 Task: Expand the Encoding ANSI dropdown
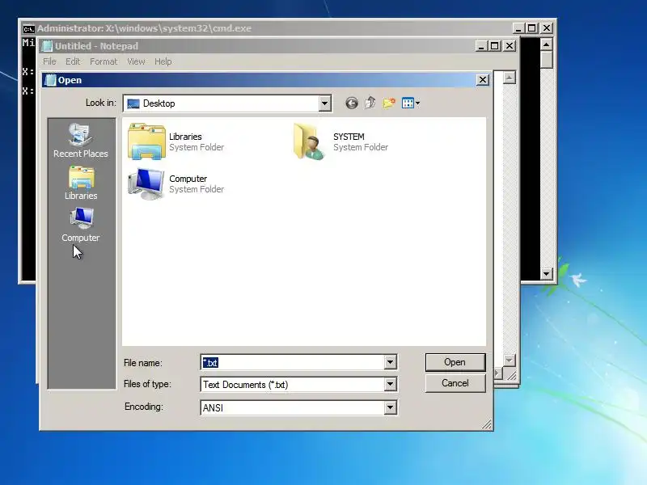[x=390, y=407]
